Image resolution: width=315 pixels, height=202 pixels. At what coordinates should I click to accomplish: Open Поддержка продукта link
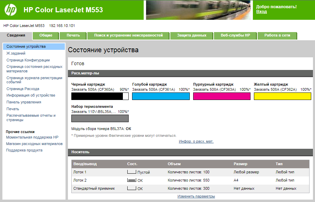[x=24, y=150]
